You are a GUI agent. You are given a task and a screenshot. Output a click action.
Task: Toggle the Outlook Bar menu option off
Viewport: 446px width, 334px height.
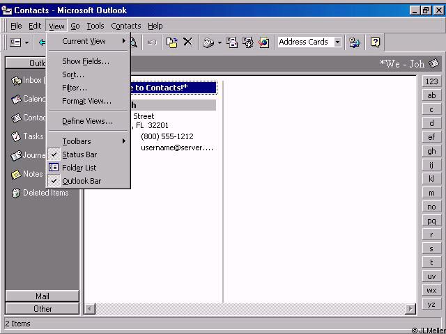click(x=89, y=181)
